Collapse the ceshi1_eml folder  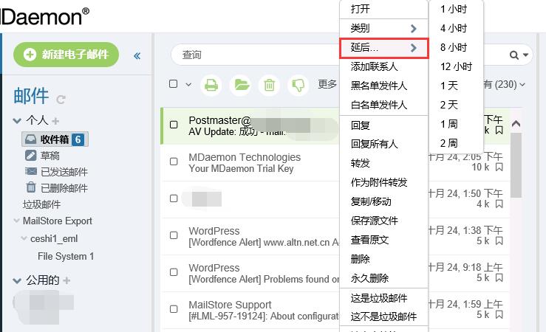24,238
